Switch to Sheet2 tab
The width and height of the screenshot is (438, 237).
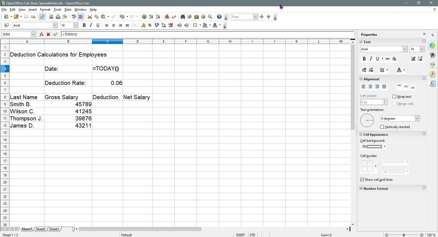click(41, 229)
